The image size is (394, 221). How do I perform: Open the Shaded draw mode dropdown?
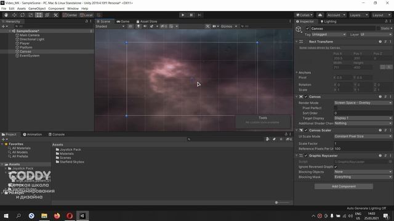[x=110, y=26]
